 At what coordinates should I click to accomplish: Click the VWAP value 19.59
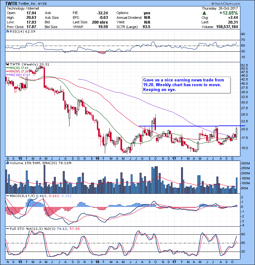click(x=103, y=27)
